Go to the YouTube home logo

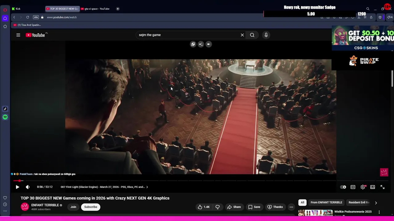[x=35, y=35]
